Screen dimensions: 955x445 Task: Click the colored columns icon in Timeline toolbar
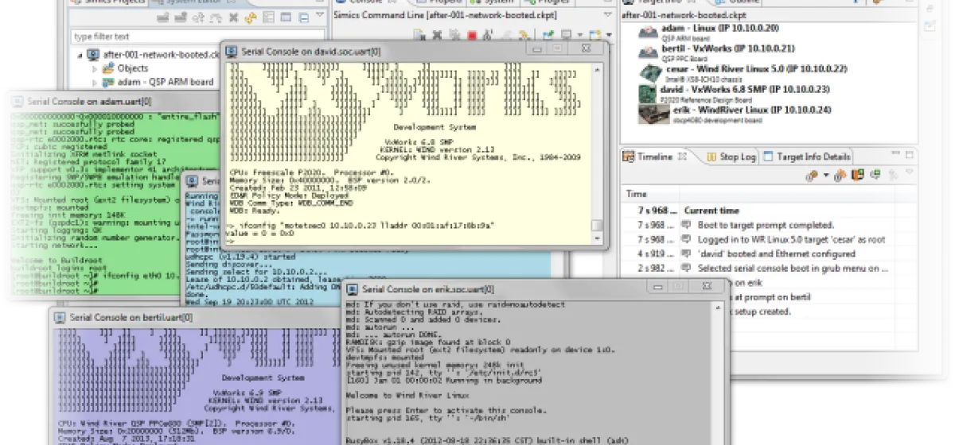(x=857, y=175)
